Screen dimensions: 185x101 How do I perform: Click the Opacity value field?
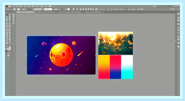(x=60, y=9)
